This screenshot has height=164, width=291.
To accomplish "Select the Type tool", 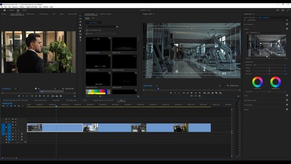I will click(x=80, y=41).
